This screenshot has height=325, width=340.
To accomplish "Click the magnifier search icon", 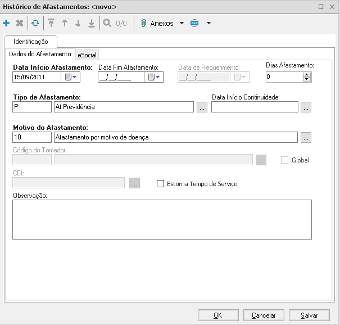I will point(107,23).
